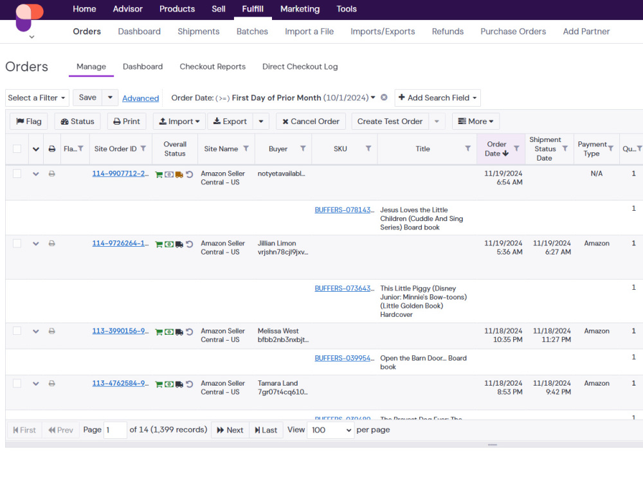The height and width of the screenshot is (482, 643).
Task: Open the Products menu
Action: 177,9
